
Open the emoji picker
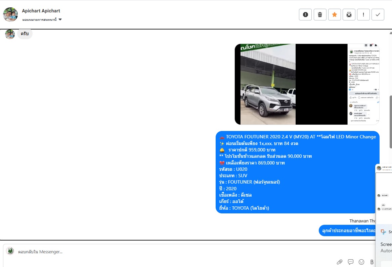[361, 262]
